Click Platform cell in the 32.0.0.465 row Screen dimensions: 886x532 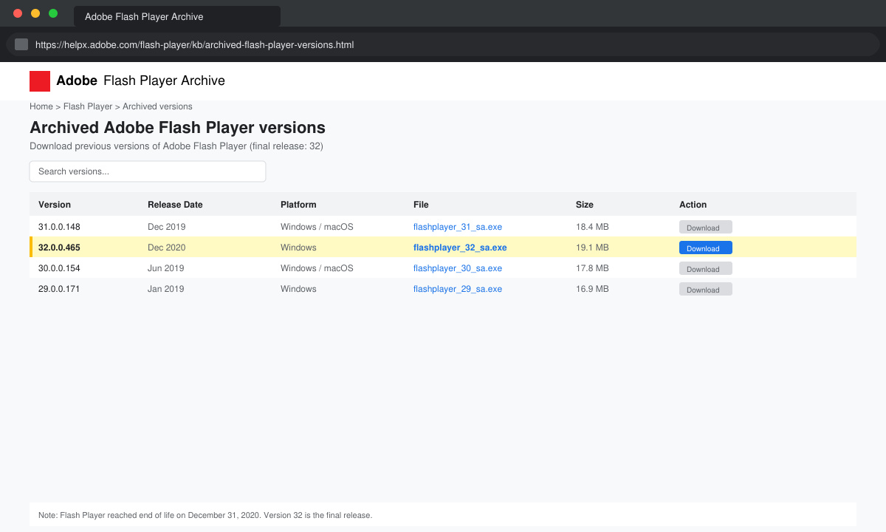coord(298,248)
